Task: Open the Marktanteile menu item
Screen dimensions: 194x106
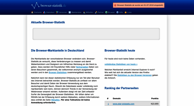Action: (76, 12)
